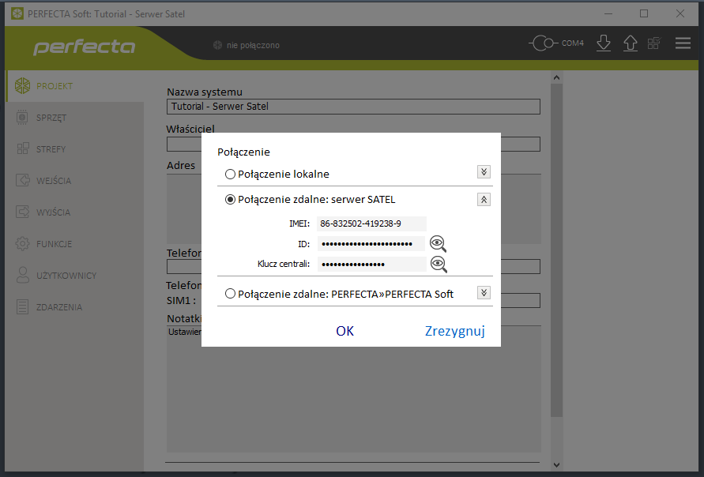Image resolution: width=704 pixels, height=477 pixels.
Task: Click the perfecta logo
Action: [x=84, y=47]
